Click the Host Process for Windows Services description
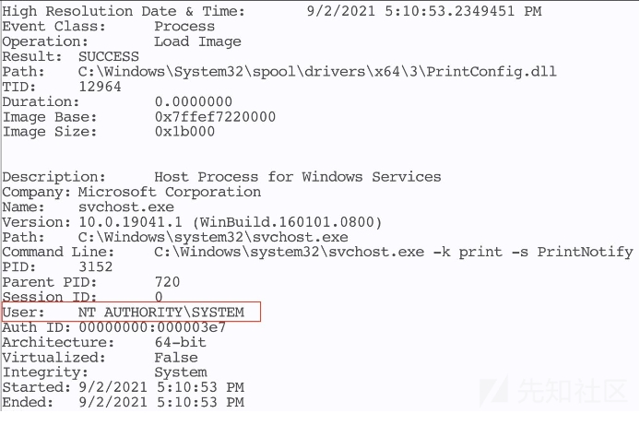Screen dimensions: 640x425 298,177
